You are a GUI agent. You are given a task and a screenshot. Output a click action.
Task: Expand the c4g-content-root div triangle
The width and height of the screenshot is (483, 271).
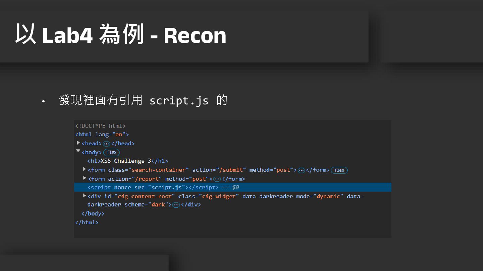(x=85, y=195)
